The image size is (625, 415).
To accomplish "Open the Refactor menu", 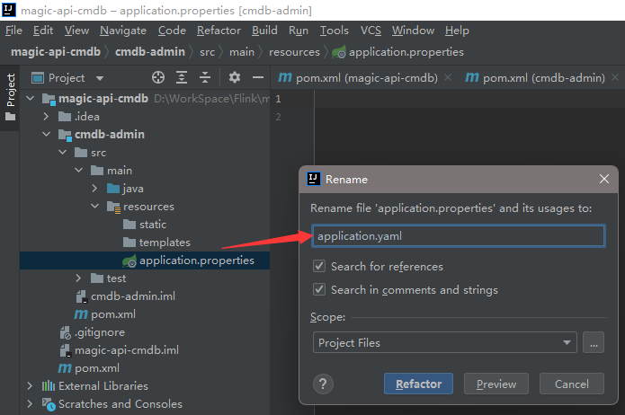I will (219, 30).
